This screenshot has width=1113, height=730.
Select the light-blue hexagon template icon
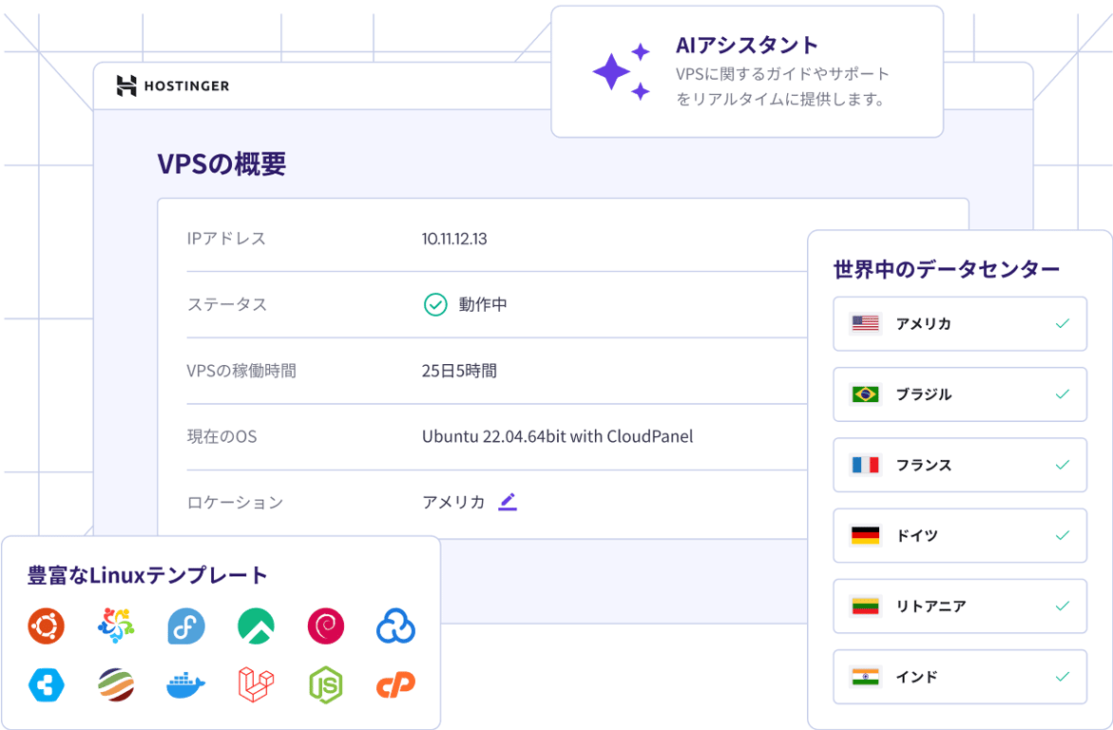coord(47,684)
